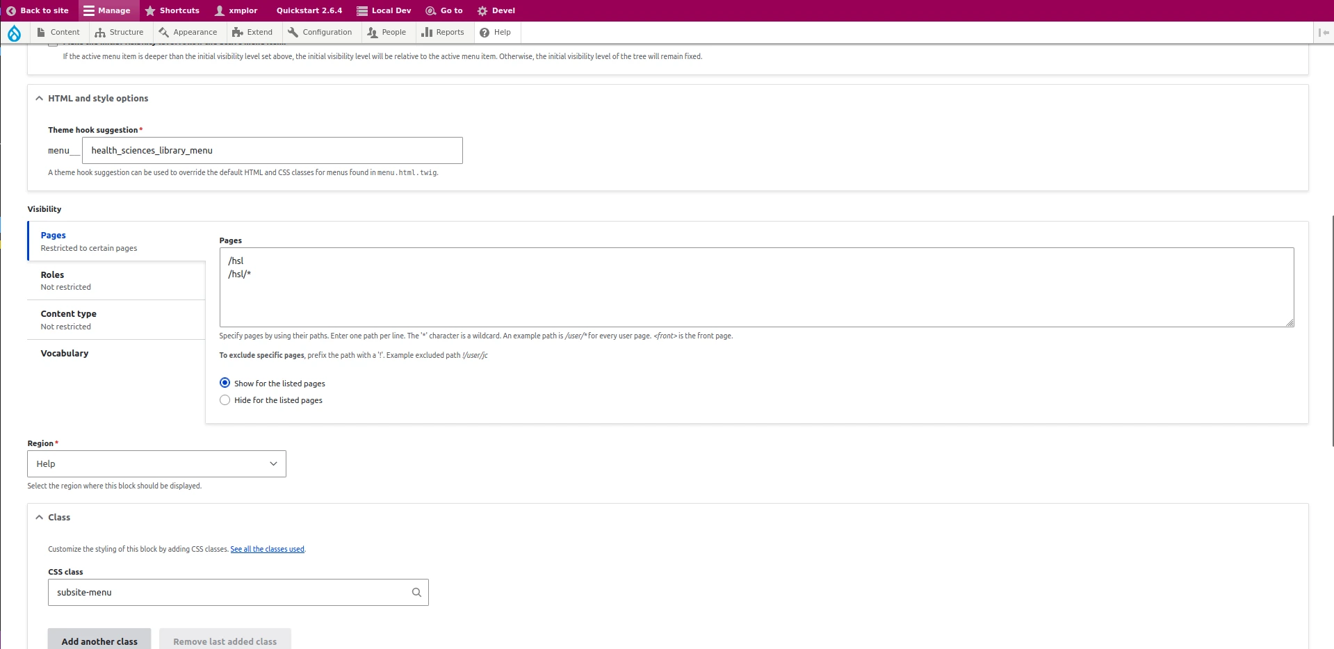Click the Devel gear icon
The height and width of the screenshot is (649, 1334).
[482, 10]
